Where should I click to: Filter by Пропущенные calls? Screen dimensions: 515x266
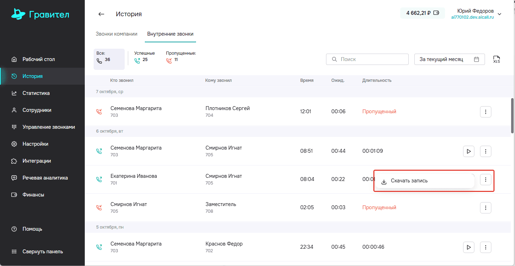click(181, 57)
